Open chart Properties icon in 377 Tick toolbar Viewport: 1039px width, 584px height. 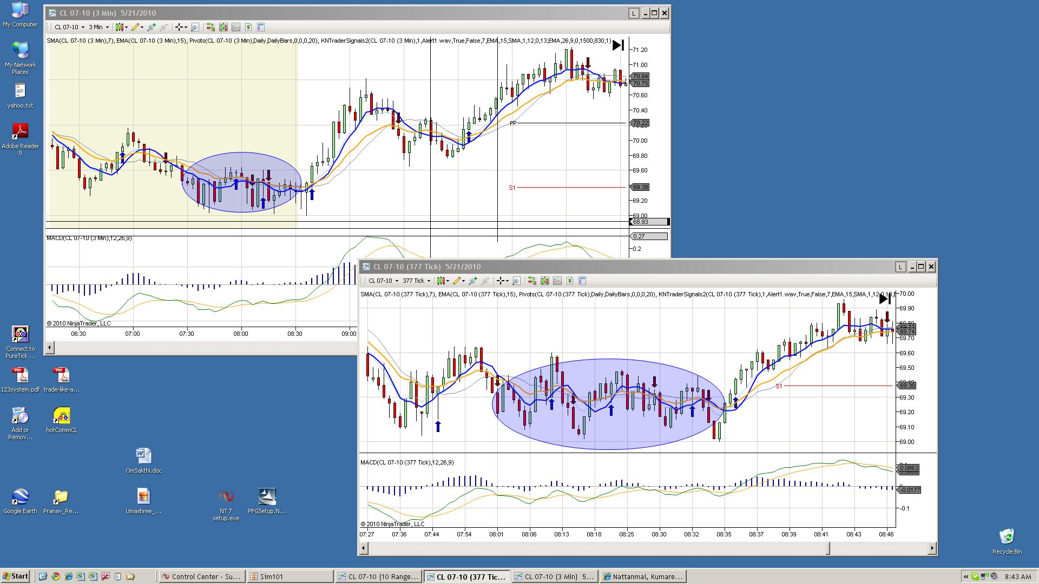tap(582, 281)
